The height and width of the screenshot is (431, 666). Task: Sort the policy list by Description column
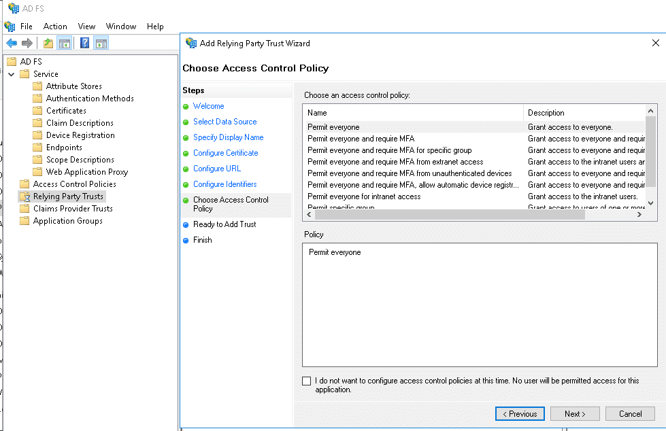(584, 113)
